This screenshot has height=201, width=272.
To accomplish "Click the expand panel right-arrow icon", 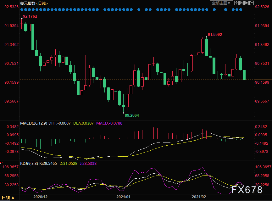I will [x=252, y=3].
